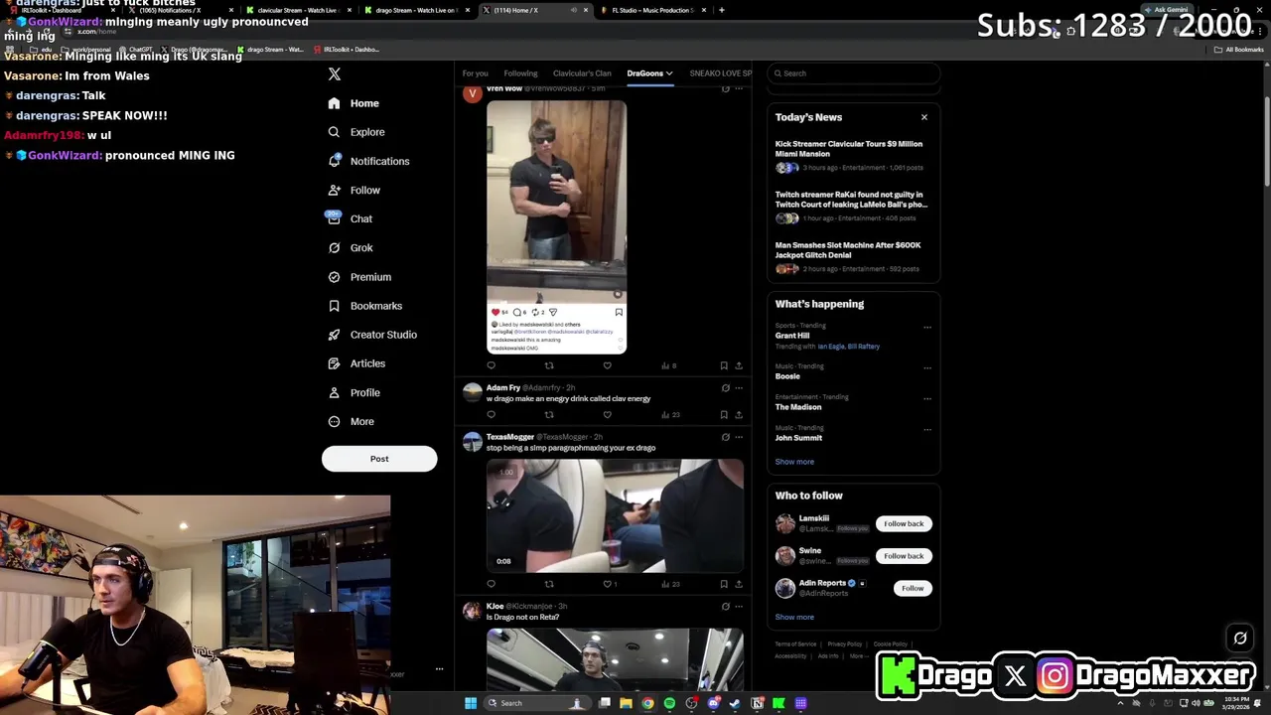1271x715 pixels.
Task: Bookmark Adam Fry's post
Action: (x=724, y=415)
